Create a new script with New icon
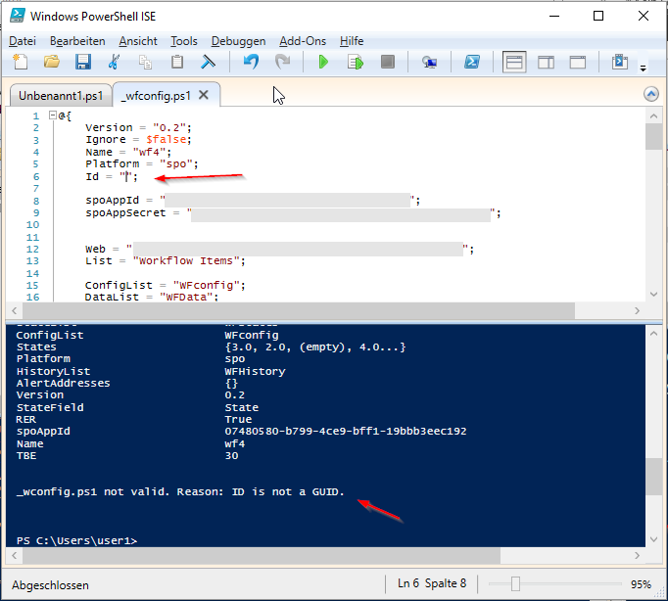Screen dimensions: 668x601 20,62
